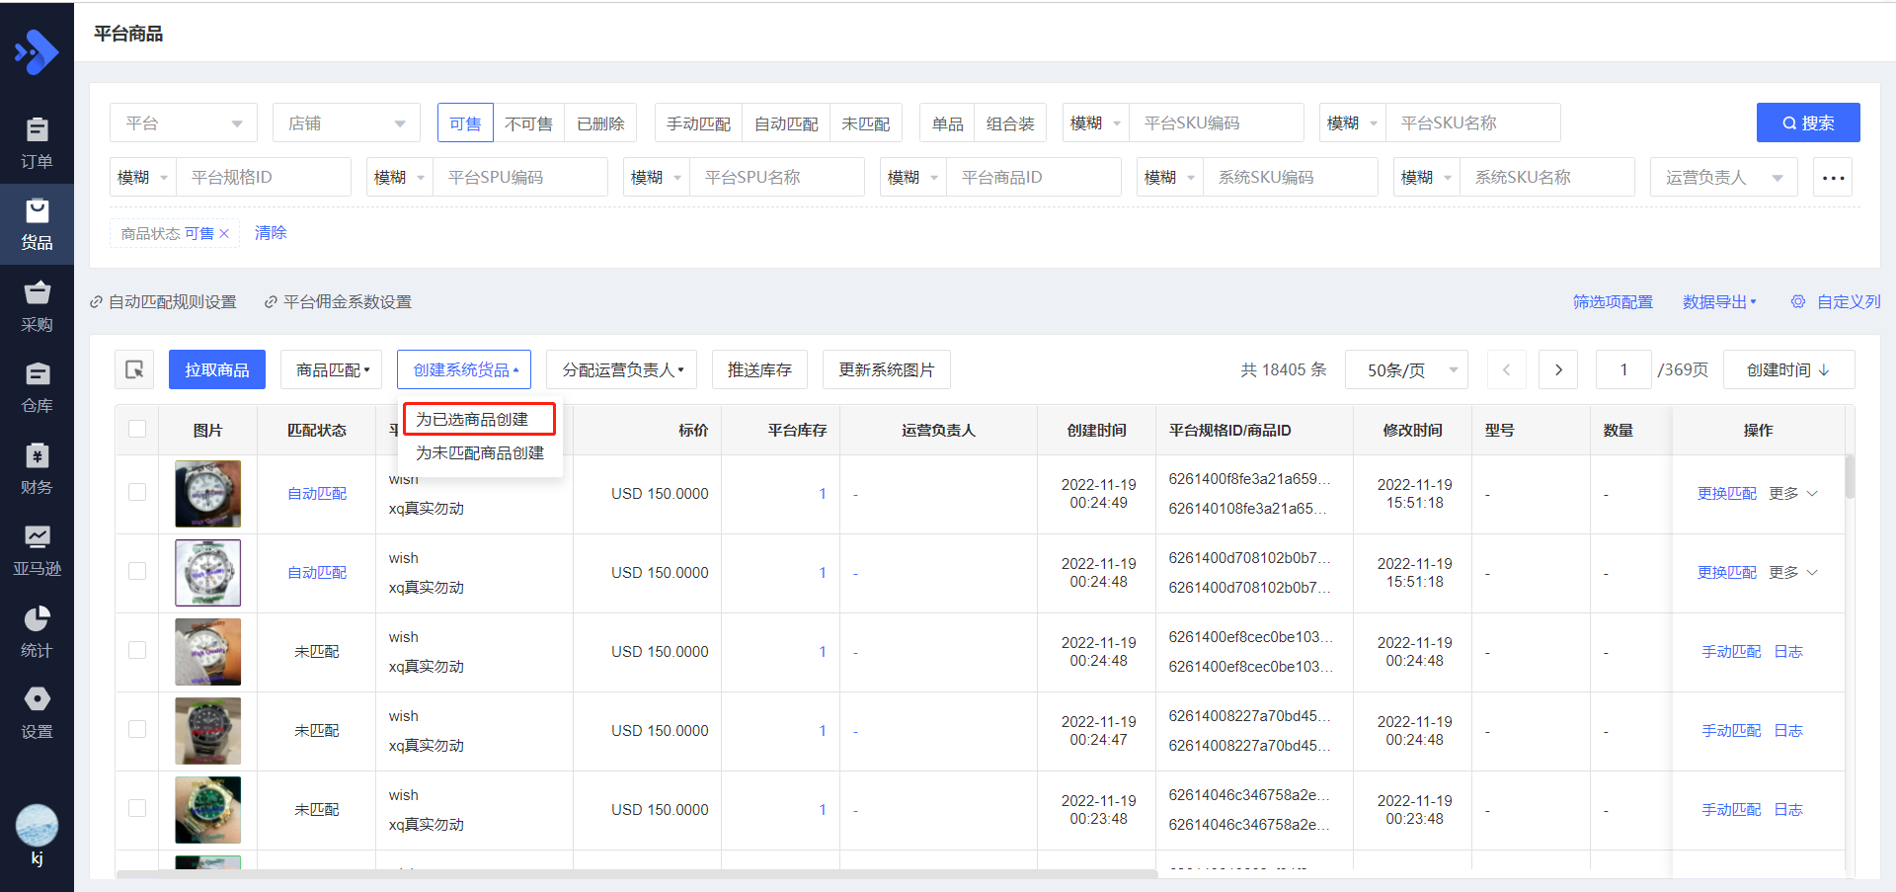Open the 订单 orders sidebar icon
Viewport: 1896px width, 892px height.
click(37, 143)
